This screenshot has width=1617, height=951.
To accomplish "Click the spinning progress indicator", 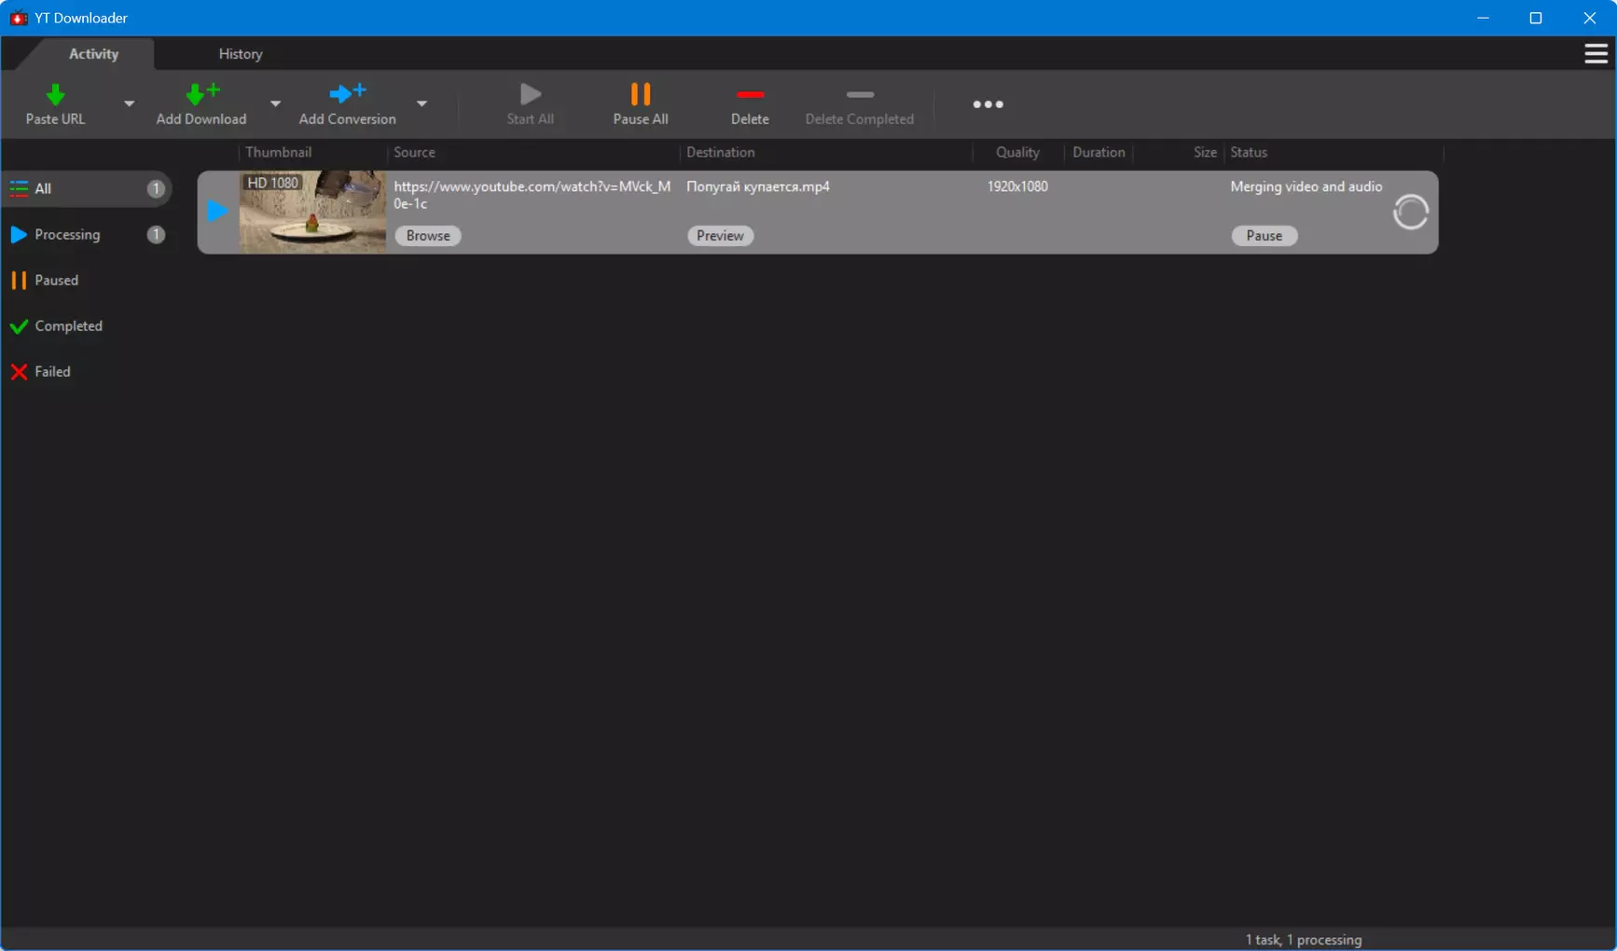I will pos(1410,213).
